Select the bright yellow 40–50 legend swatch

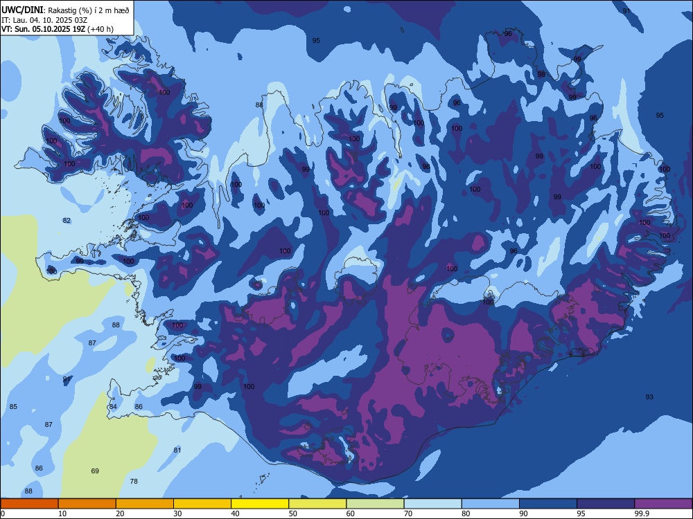pos(260,504)
